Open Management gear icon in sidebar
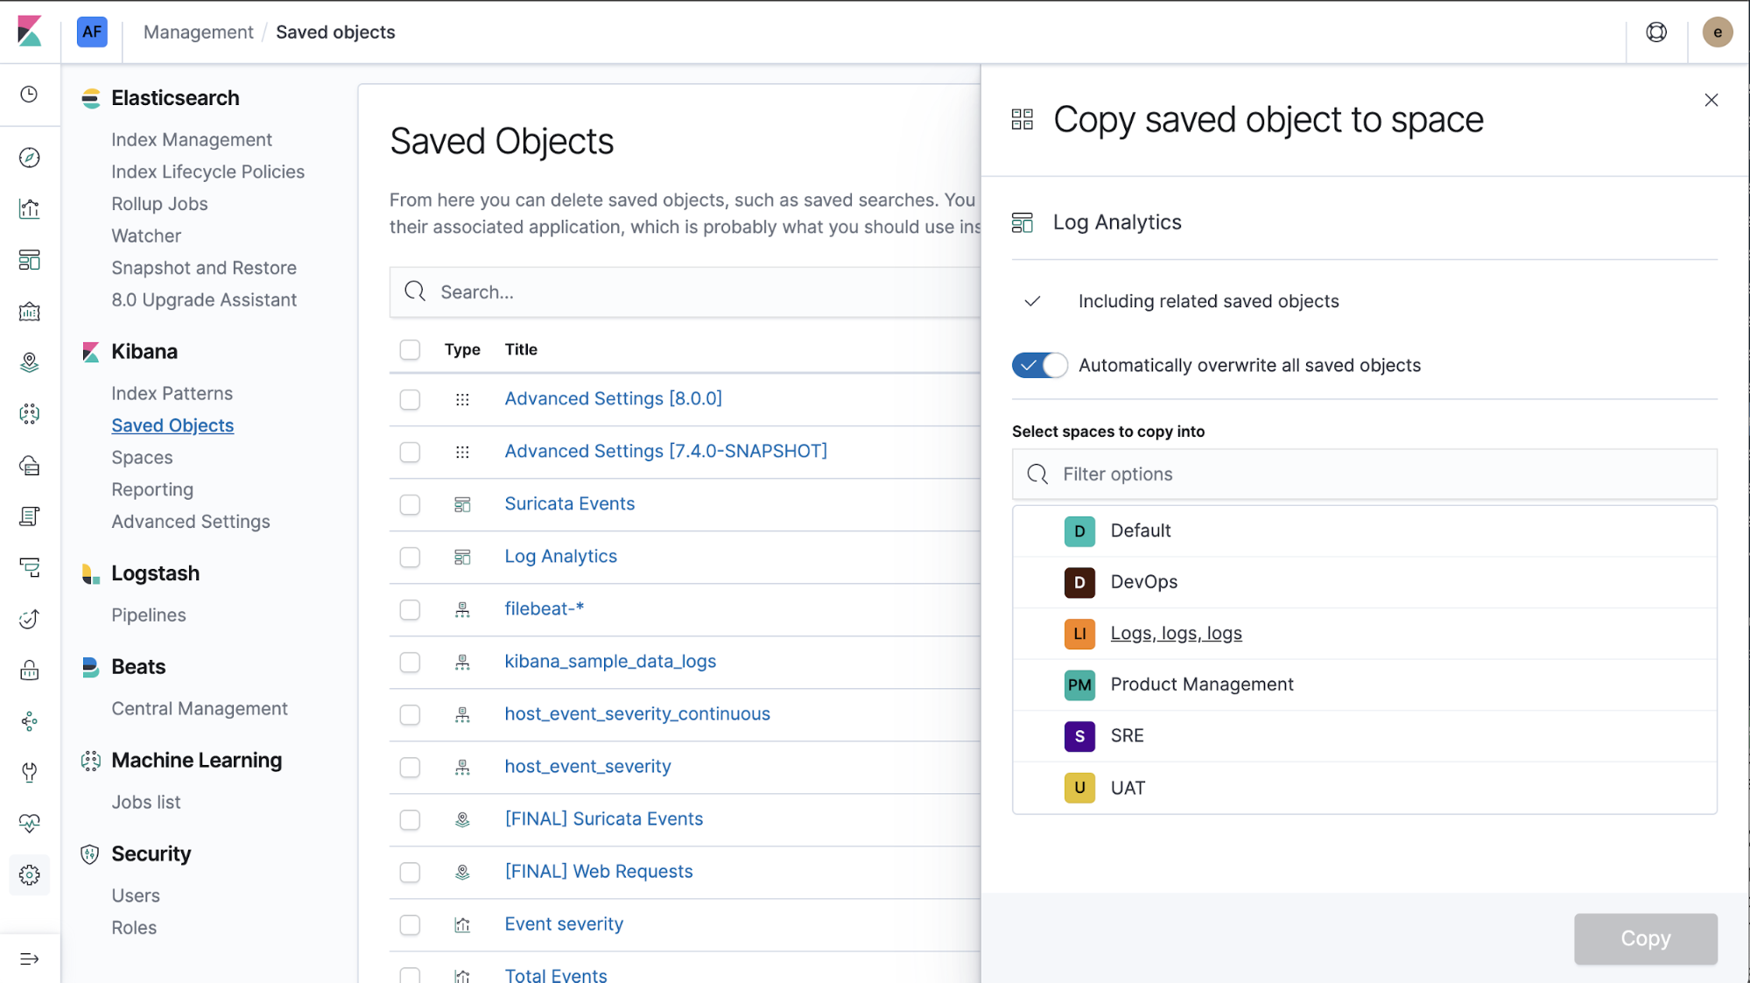The width and height of the screenshot is (1750, 983). [30, 875]
